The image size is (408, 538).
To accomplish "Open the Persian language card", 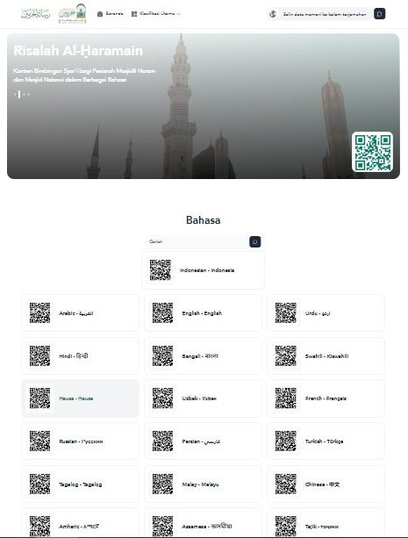I will point(204,441).
